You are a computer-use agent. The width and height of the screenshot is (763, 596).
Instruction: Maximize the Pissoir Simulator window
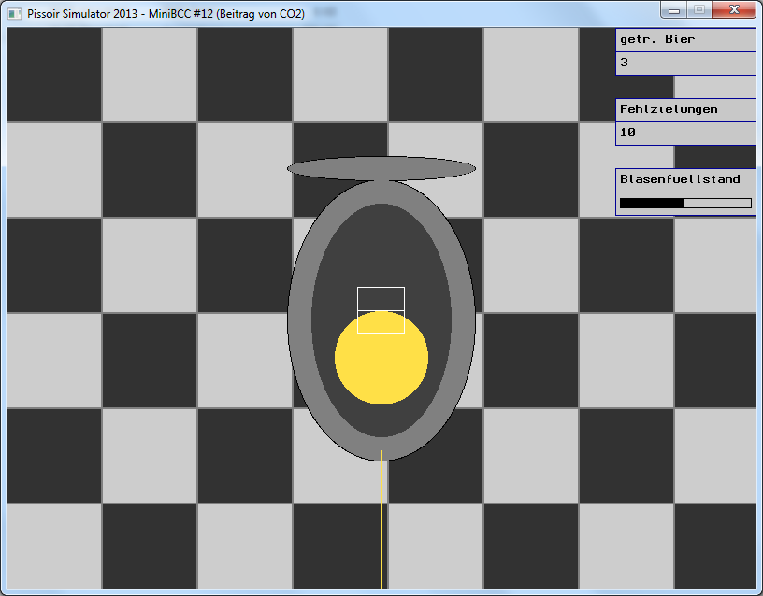pos(699,9)
